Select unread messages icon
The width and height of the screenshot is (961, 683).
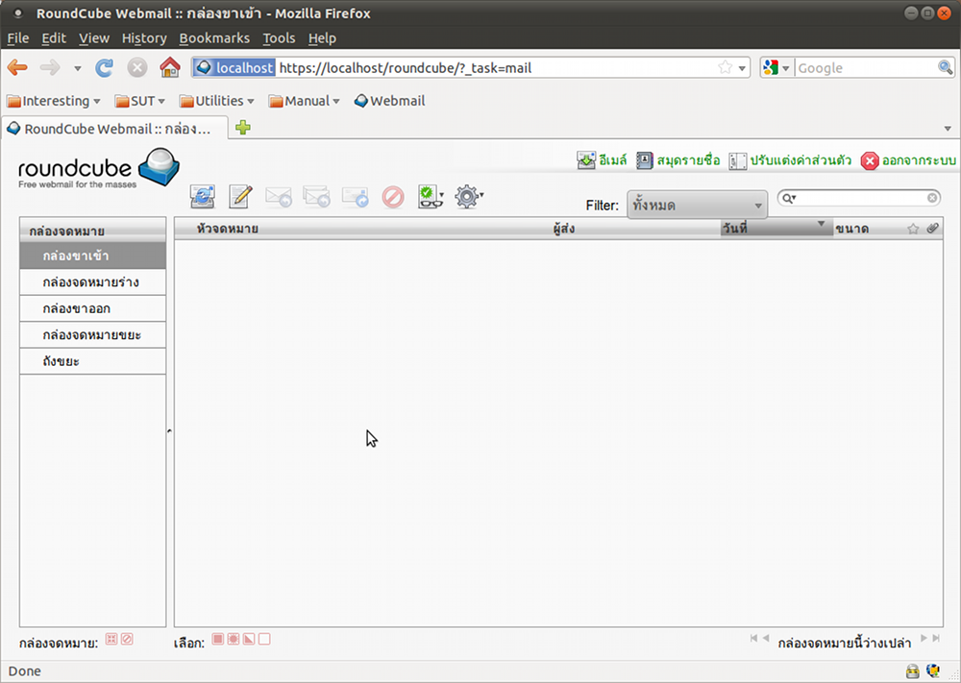(x=234, y=640)
